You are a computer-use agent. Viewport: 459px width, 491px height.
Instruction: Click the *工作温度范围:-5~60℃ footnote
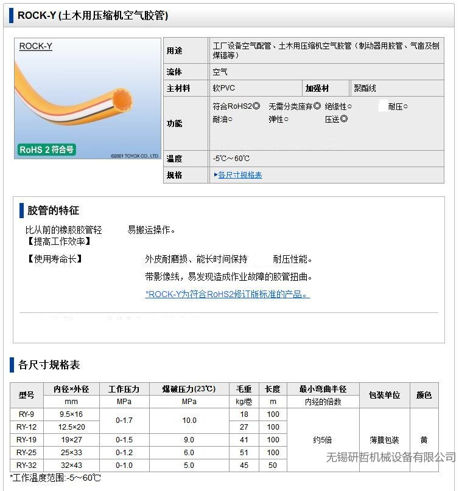pyautogui.click(x=55, y=478)
